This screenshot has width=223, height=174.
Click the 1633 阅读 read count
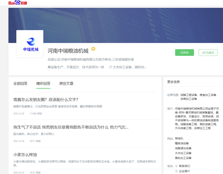tap(35, 172)
